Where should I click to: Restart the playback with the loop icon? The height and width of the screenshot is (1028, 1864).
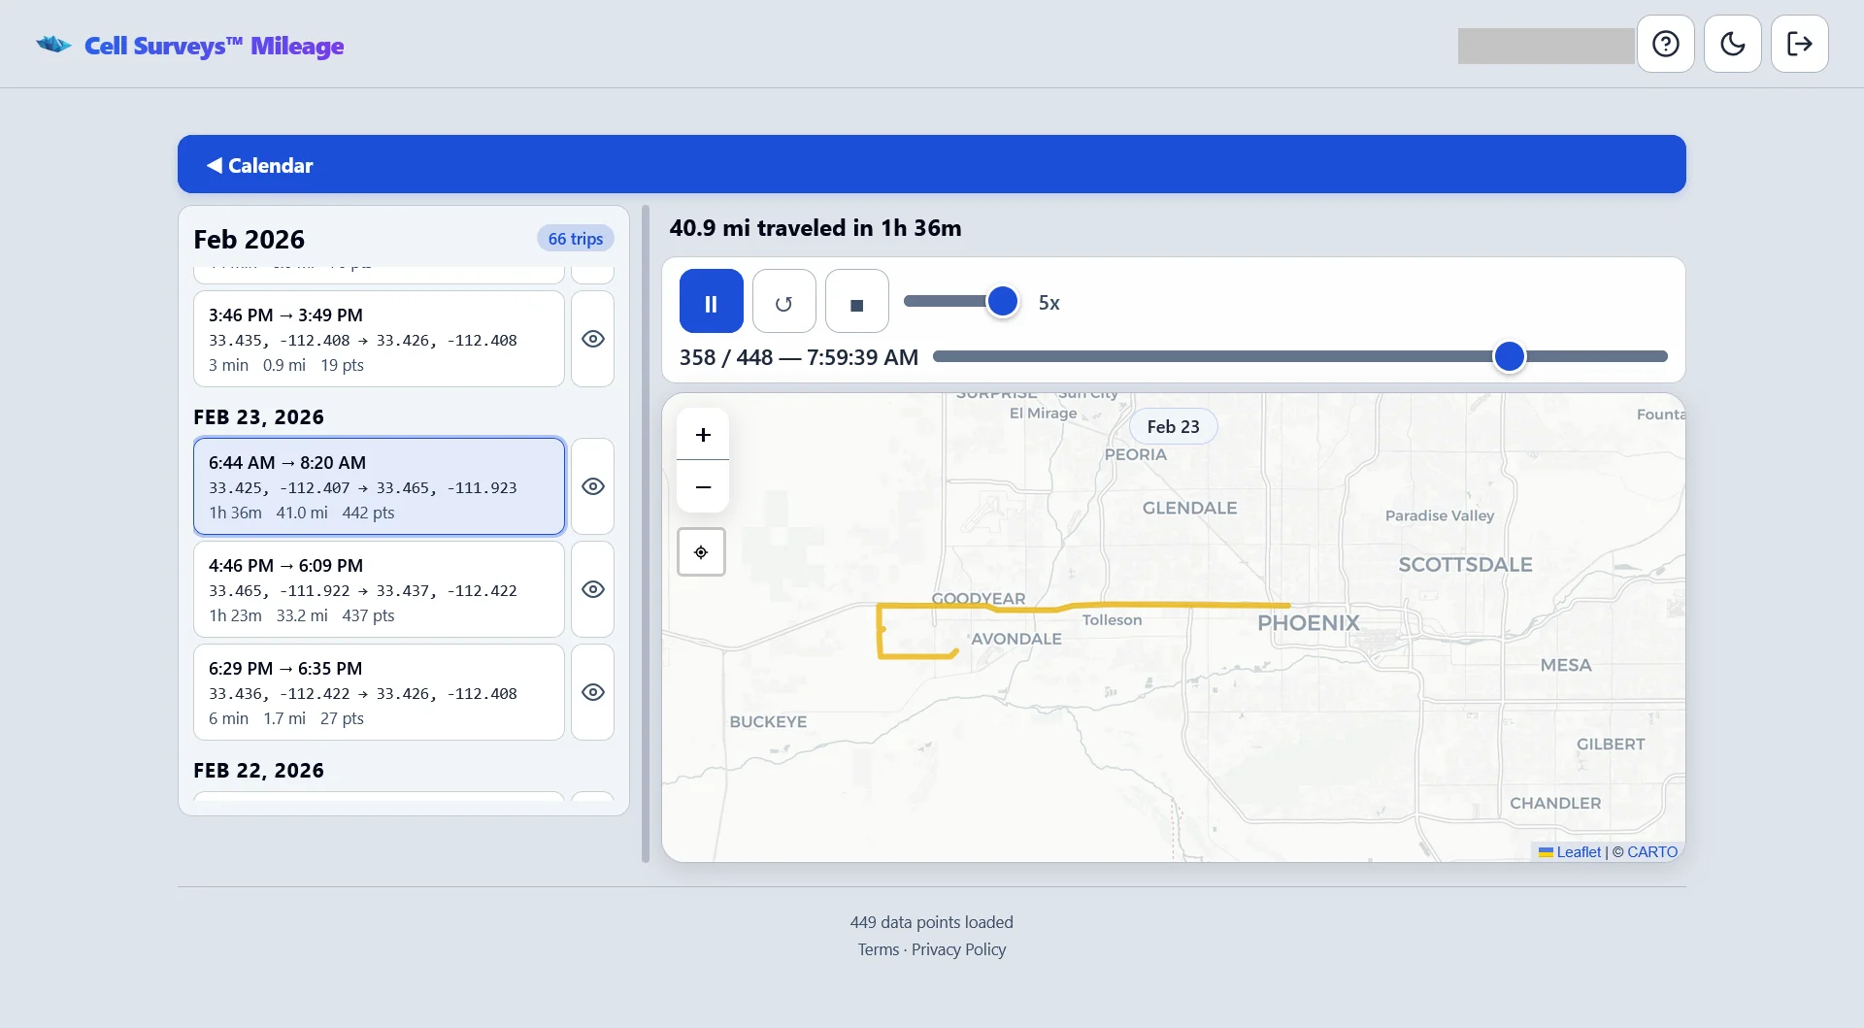click(783, 301)
